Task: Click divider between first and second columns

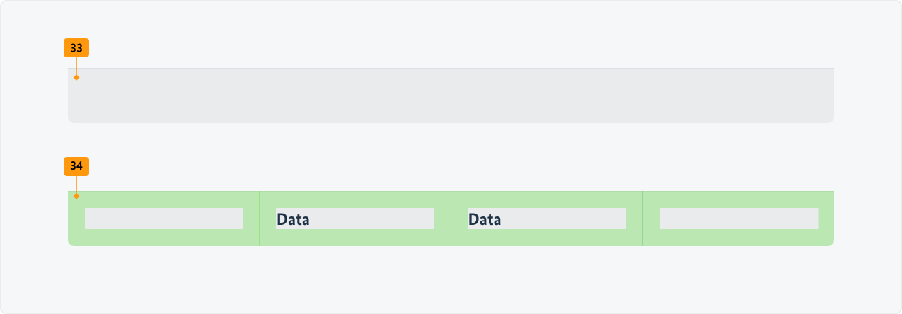Action: click(260, 219)
